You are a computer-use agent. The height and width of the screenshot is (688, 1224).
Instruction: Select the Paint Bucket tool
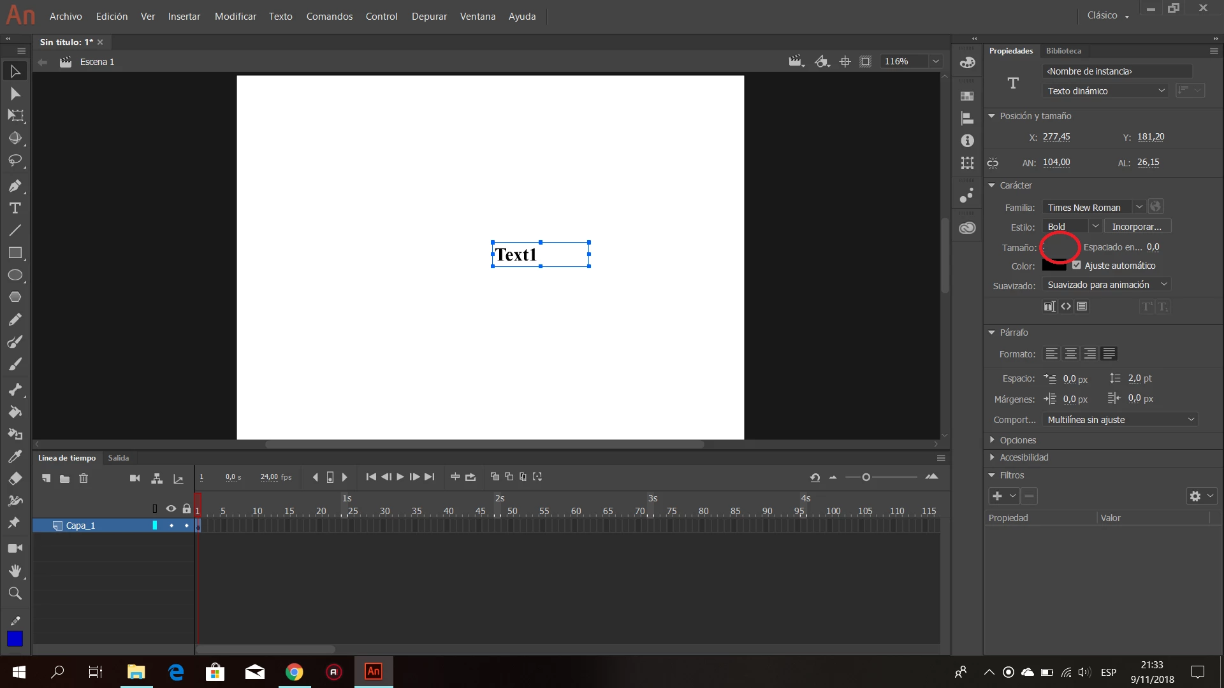[15, 412]
